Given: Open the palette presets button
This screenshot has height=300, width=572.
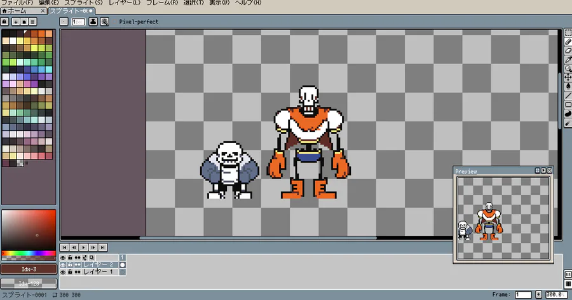Looking at the screenshot, I should [x=24, y=22].
